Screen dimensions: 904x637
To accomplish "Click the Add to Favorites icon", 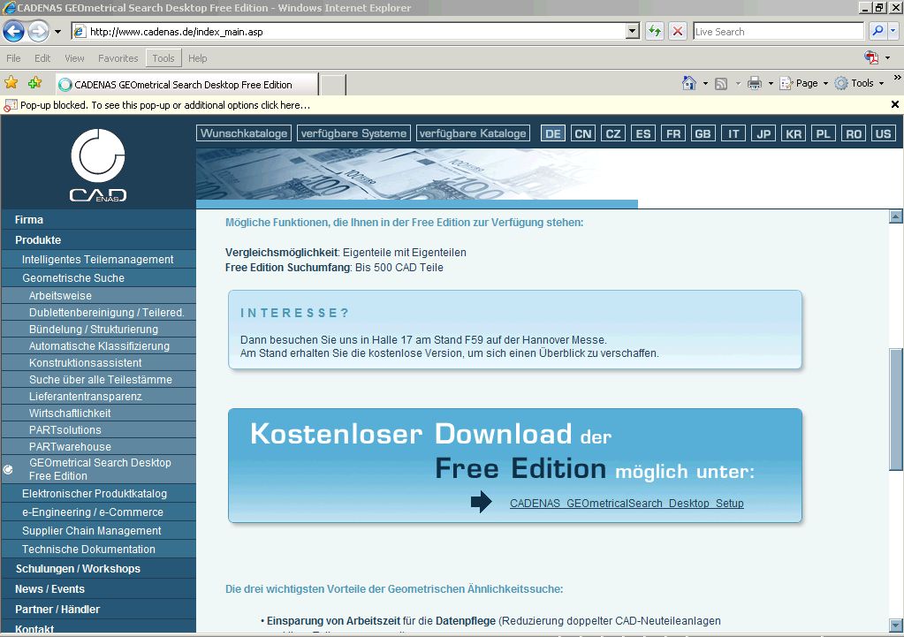I will 34,83.
